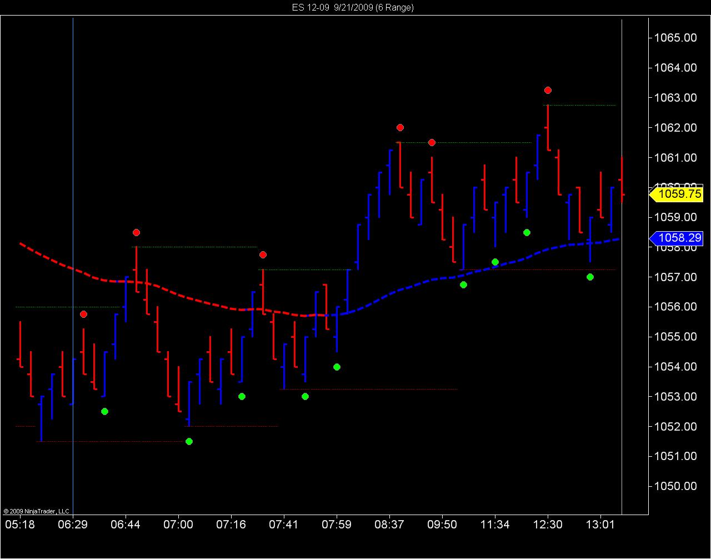This screenshot has height=559, width=711.
Task: Click the 1059.00 price axis label
Action: click(x=675, y=217)
